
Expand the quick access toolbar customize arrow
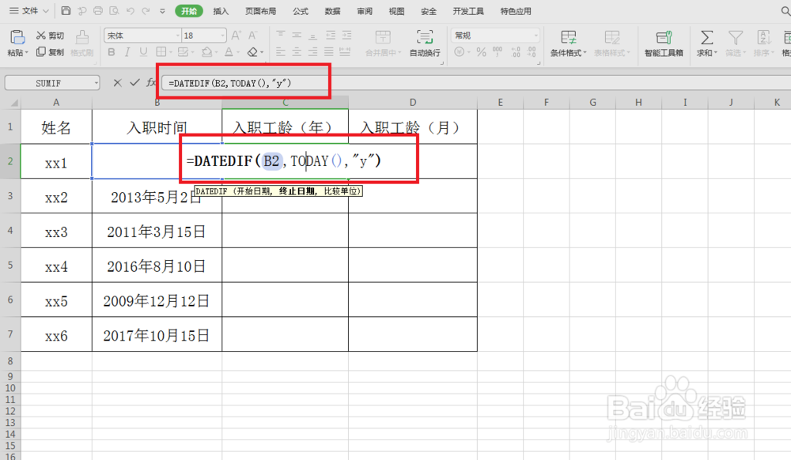(162, 10)
